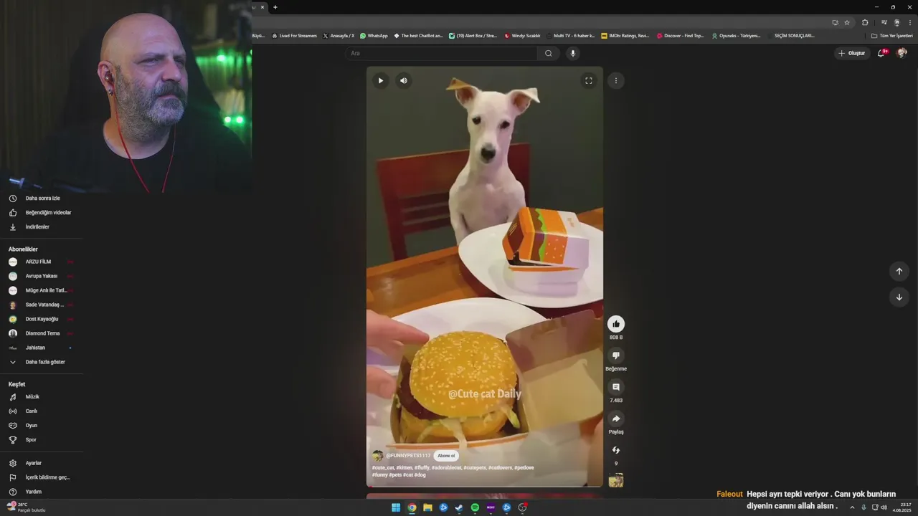Open the Remix button showing 9
This screenshot has height=516, width=918.
[x=616, y=450]
